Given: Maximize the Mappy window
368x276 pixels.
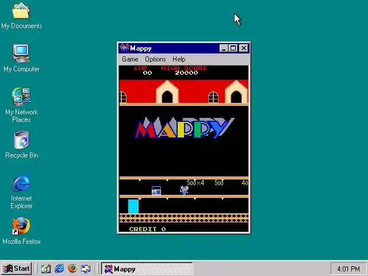Looking at the screenshot, I should coord(233,48).
